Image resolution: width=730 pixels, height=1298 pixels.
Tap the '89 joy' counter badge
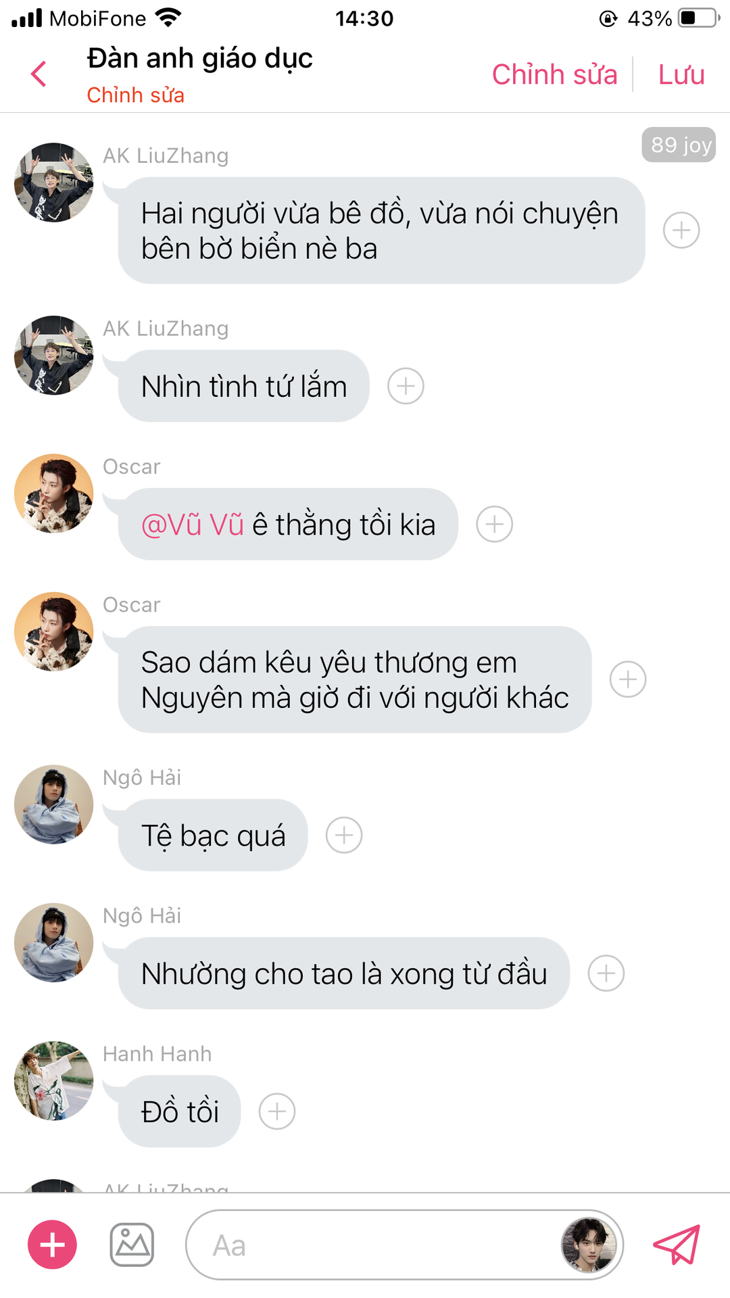(679, 145)
